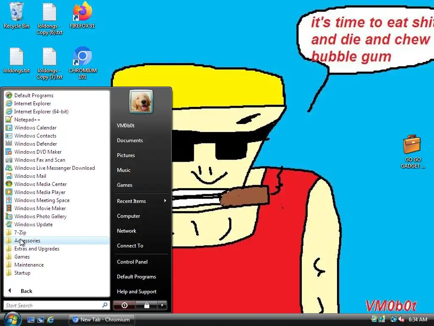
Task: Select loldongs - Copy (6).txt file icon
Action: 50,19
